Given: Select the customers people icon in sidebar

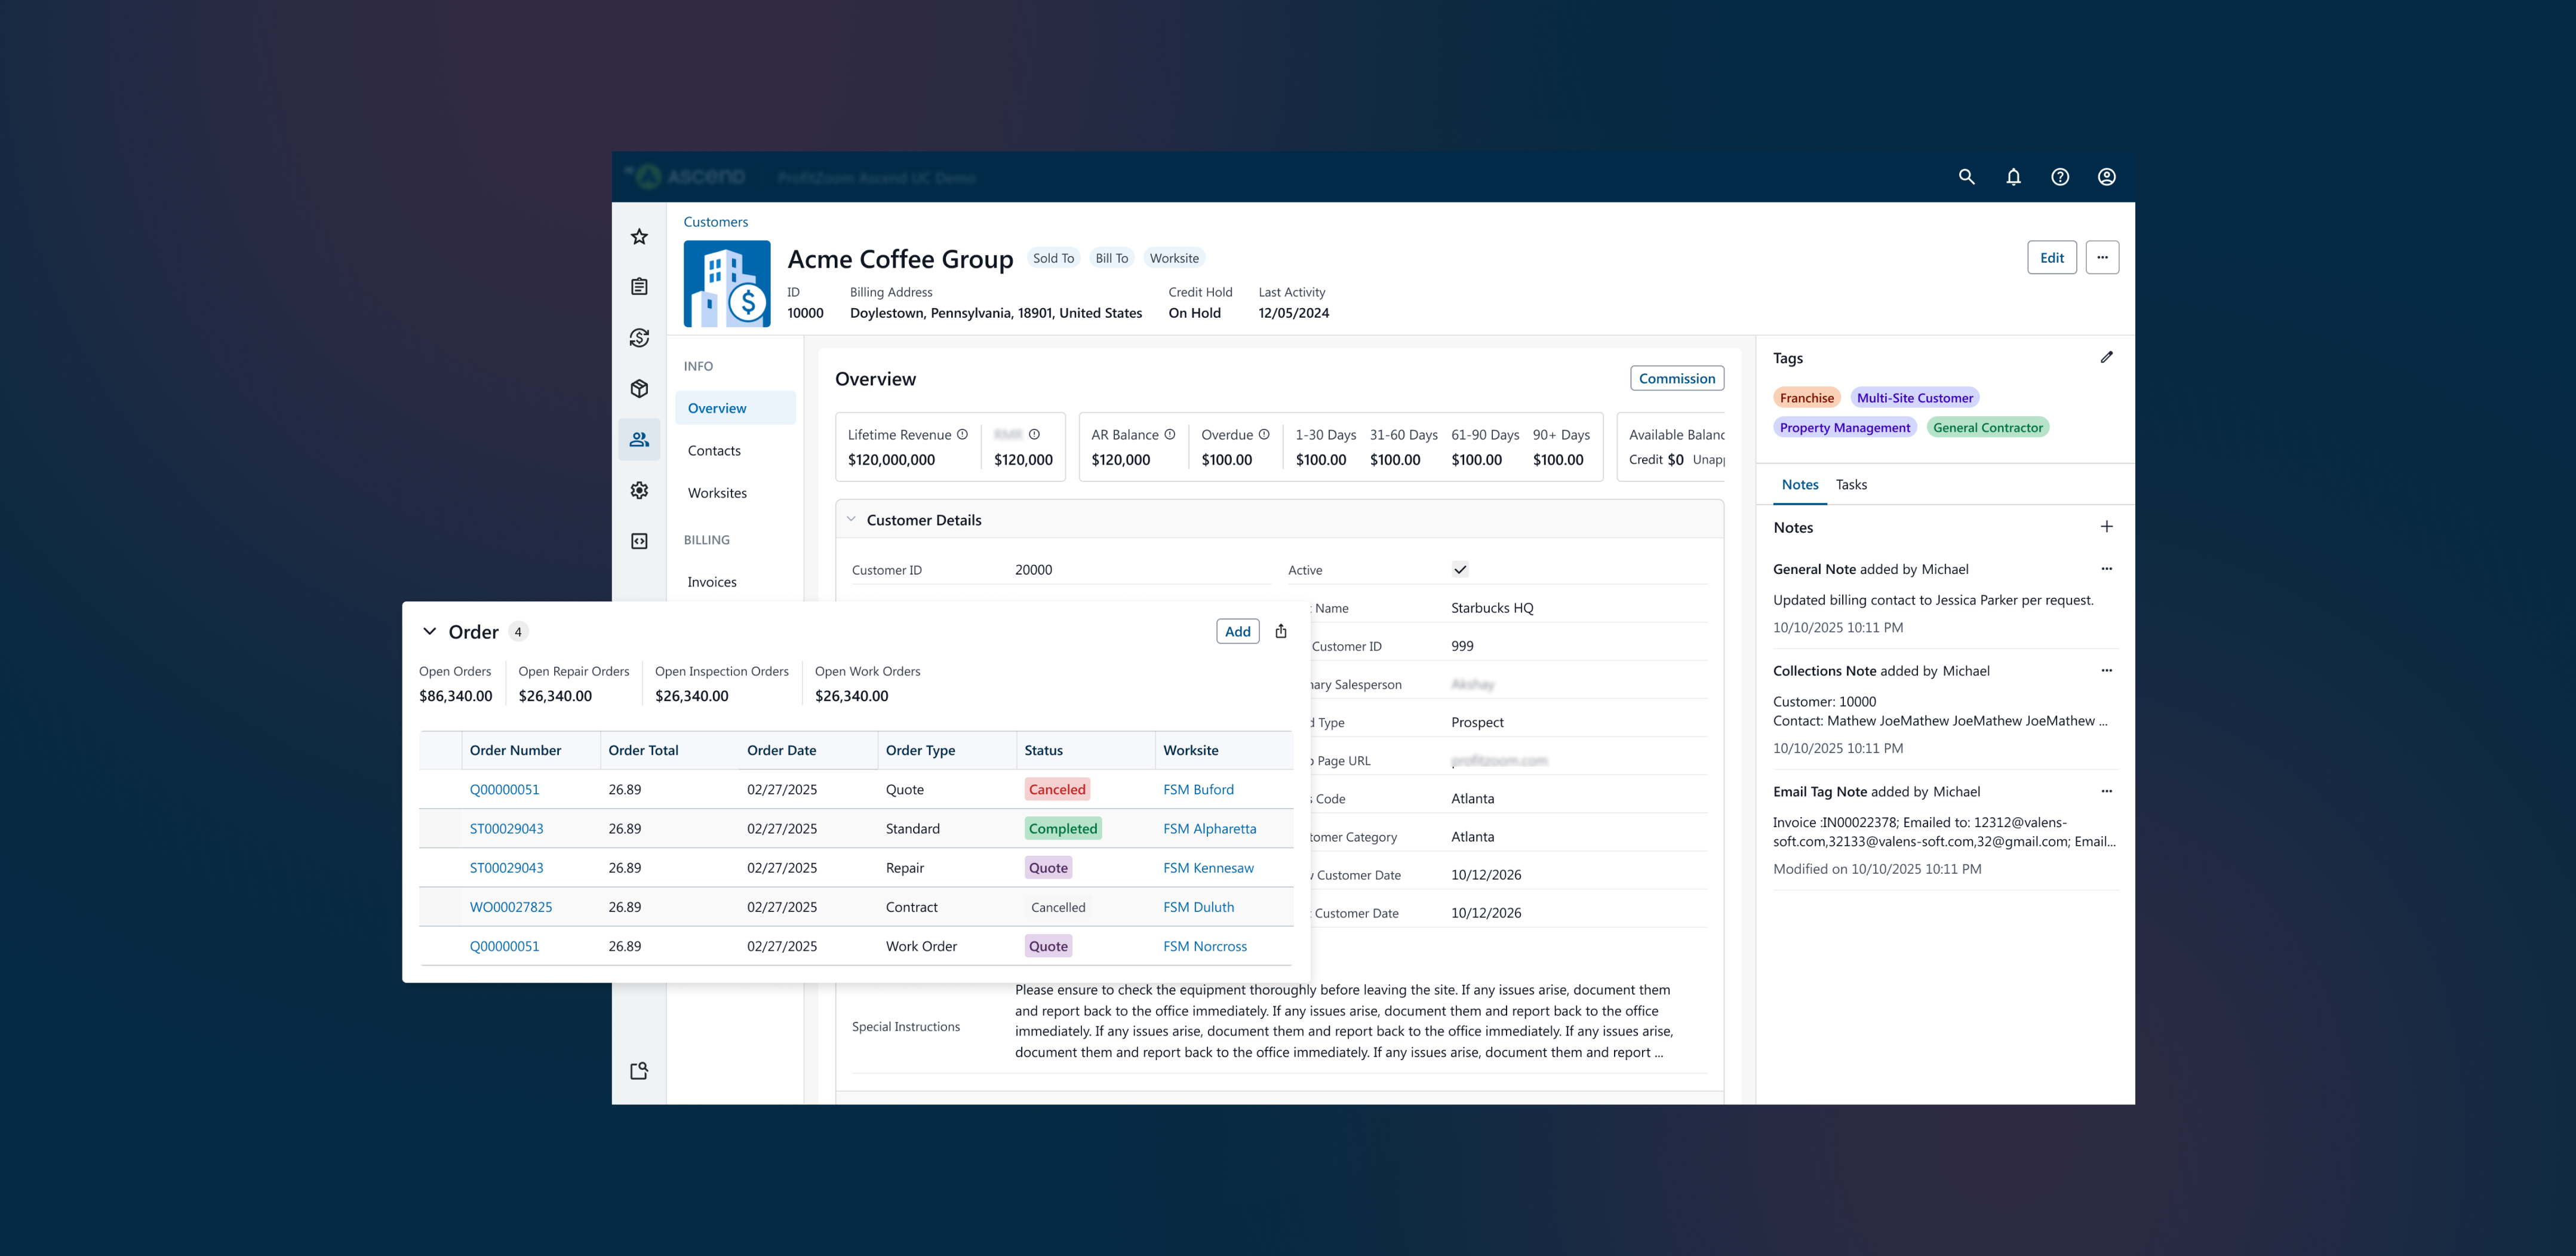Looking at the screenshot, I should click(640, 440).
